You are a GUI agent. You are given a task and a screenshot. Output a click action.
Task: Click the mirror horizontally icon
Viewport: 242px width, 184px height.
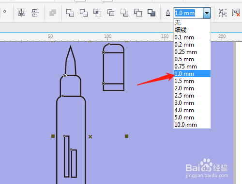[x=21, y=13]
